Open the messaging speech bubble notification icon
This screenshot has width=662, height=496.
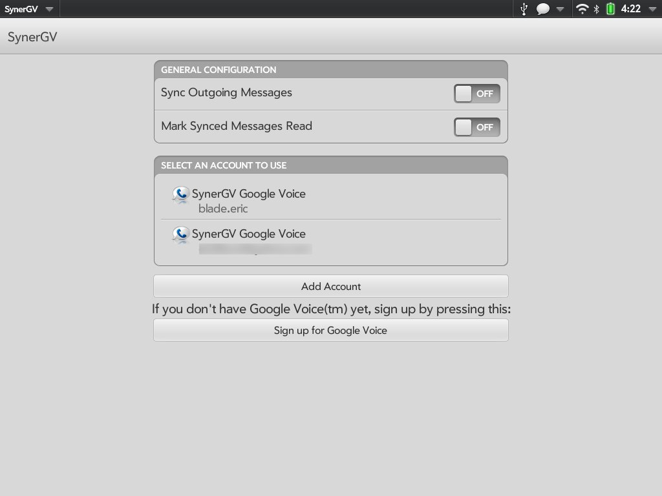[x=543, y=9]
